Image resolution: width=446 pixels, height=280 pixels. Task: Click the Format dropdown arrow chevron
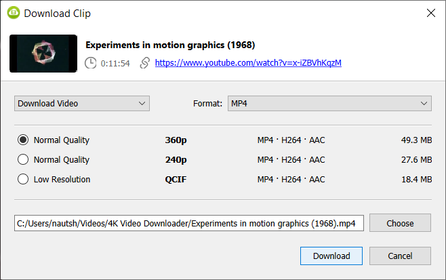point(424,103)
